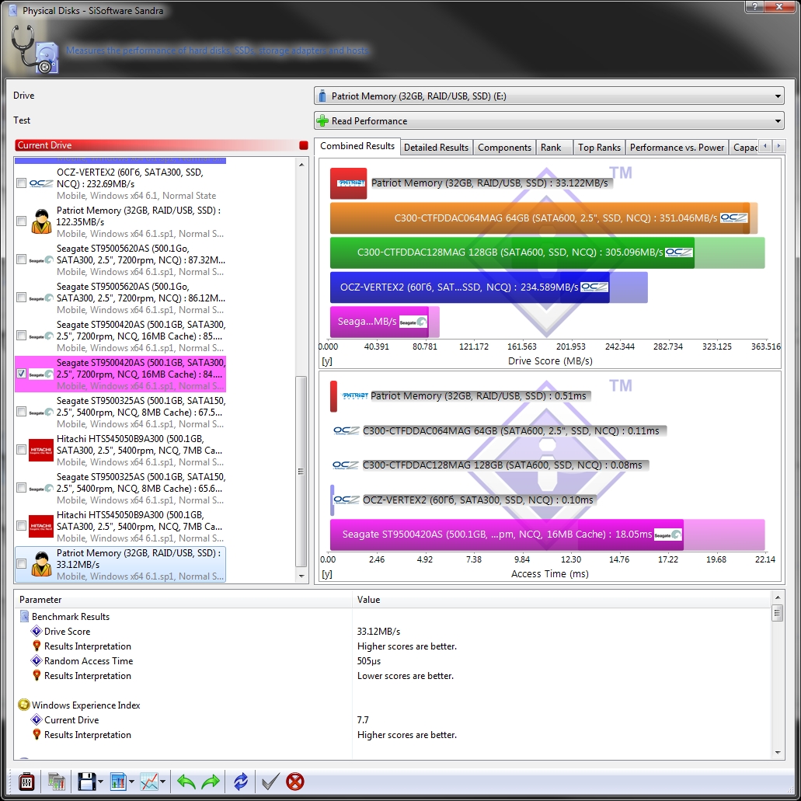This screenshot has width=801, height=801.
Task: Click the floppy disk save icon
Action: 86,782
